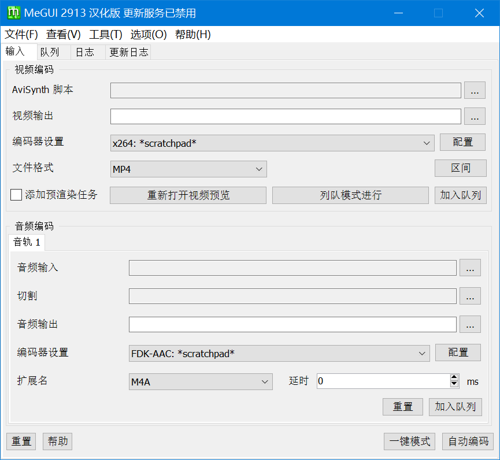Open 自动编码 auto encode
The width and height of the screenshot is (500, 460).
[x=468, y=442]
